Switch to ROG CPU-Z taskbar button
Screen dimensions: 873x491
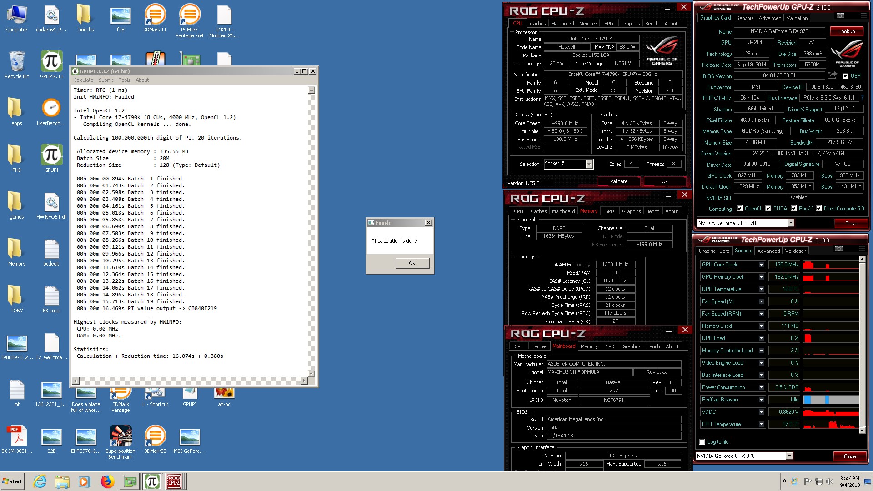[174, 481]
